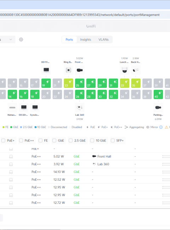Click the 00:11:... device icon above port 19

(46, 70)
